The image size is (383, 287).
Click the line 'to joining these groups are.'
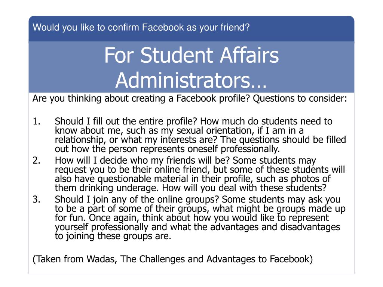[113, 236]
